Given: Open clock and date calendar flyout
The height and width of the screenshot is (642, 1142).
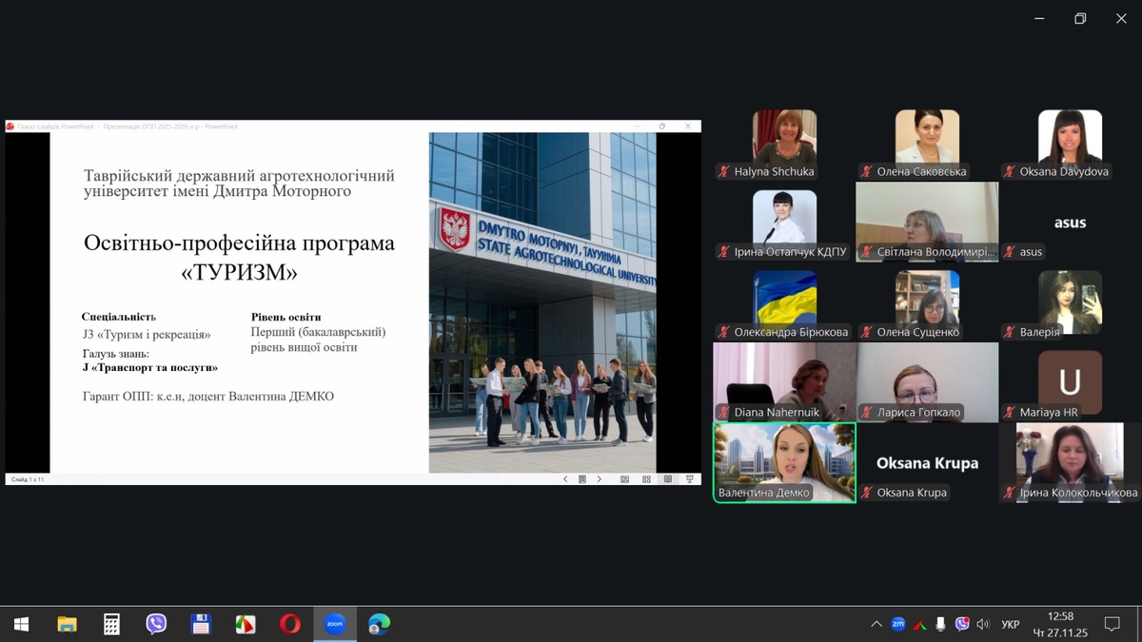Looking at the screenshot, I should coord(1059,624).
